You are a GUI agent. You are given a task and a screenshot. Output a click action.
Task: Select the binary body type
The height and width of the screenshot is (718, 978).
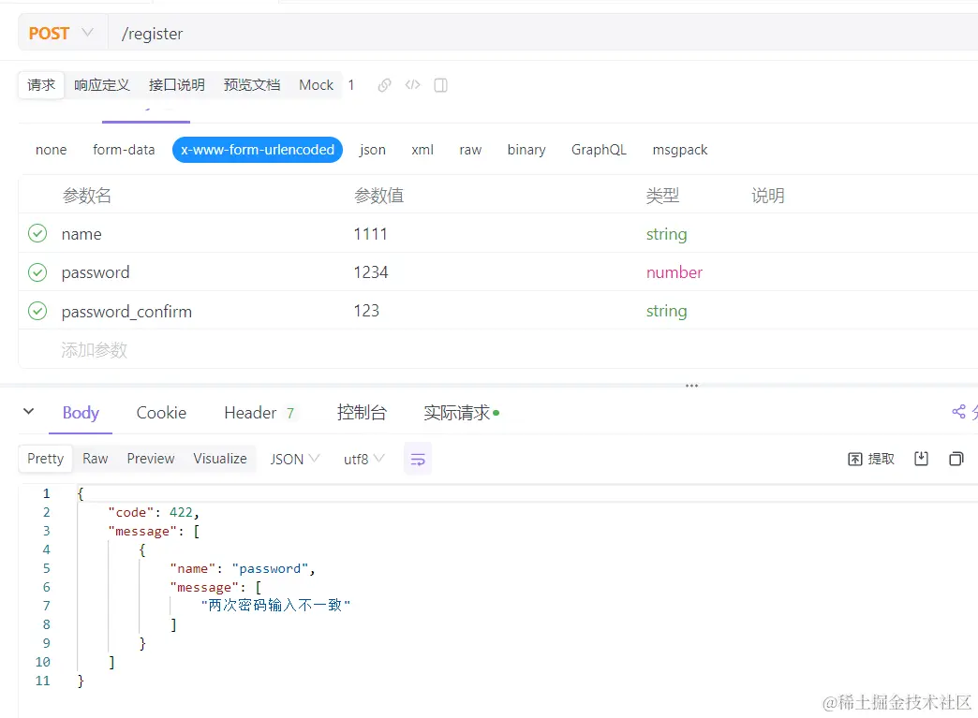click(526, 150)
